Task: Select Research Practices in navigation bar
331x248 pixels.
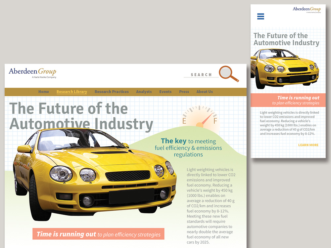Action: pyautogui.click(x=112, y=92)
